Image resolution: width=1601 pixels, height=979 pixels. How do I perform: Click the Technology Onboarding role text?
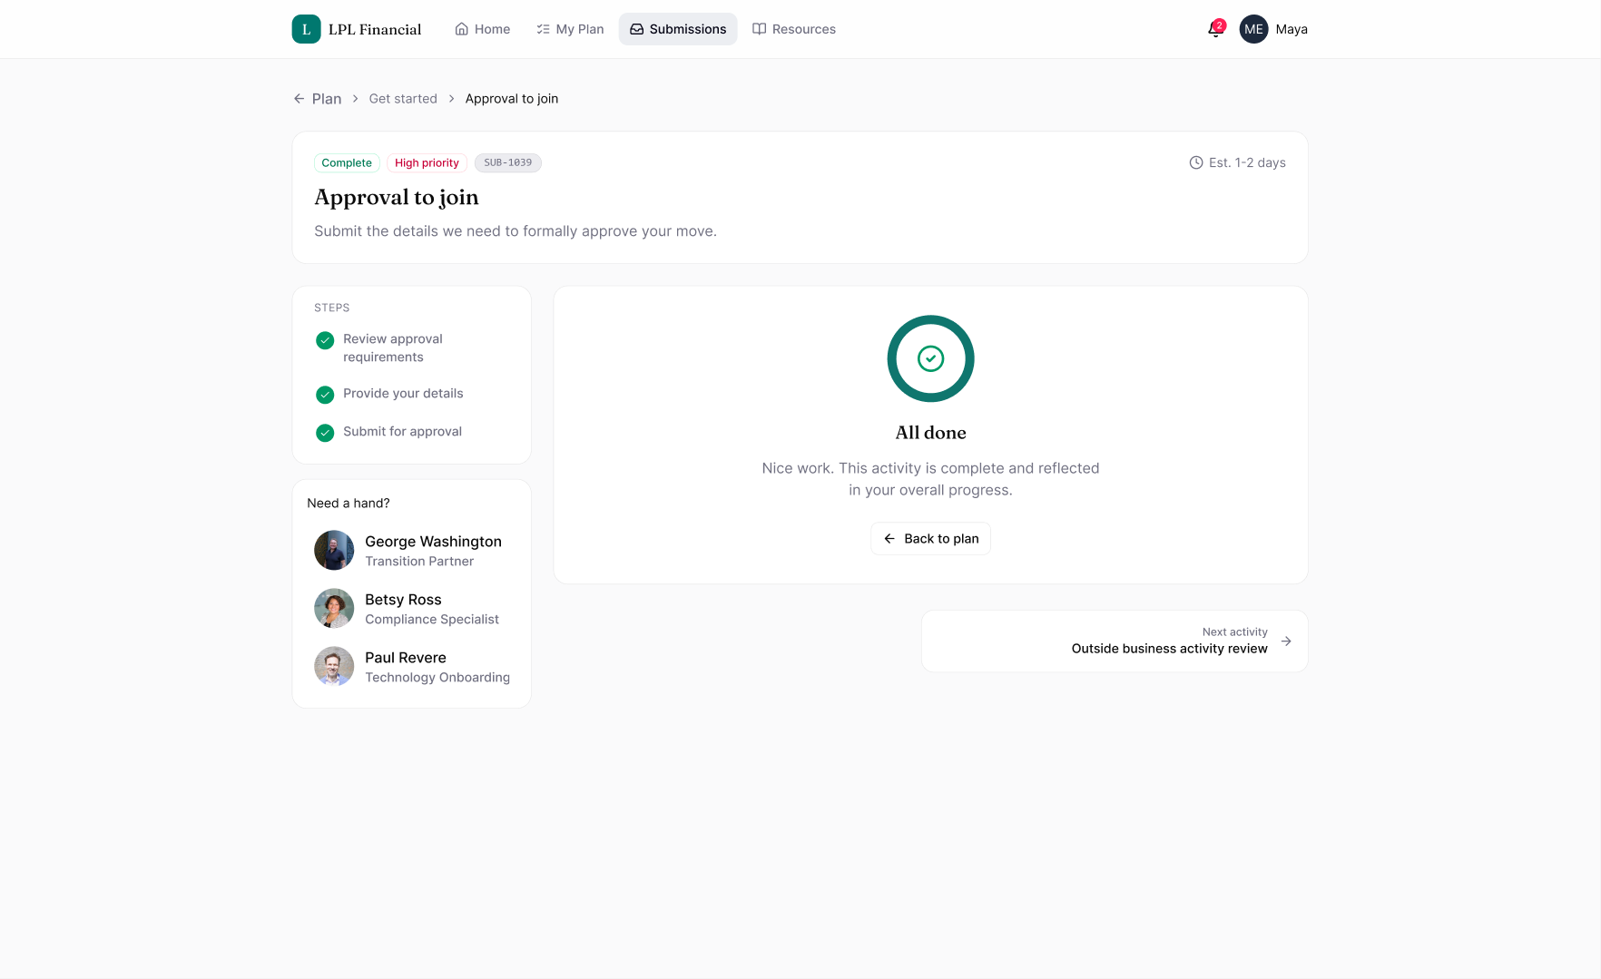437,678
